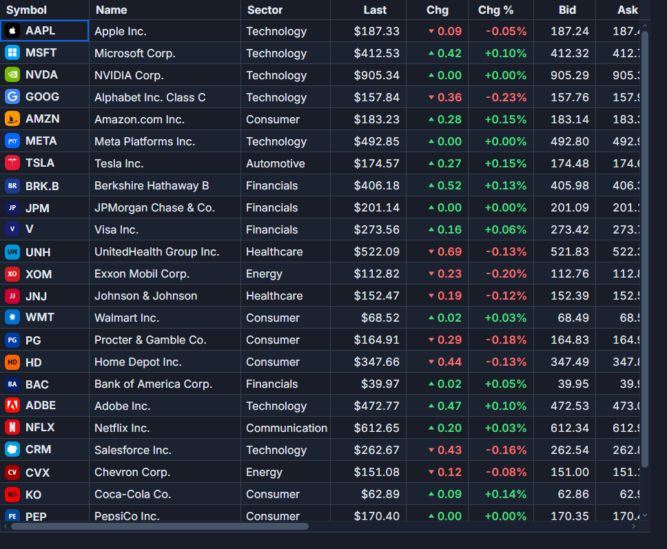
Task: Click the Exxon Mobil Corp. name cell
Action: (165, 274)
